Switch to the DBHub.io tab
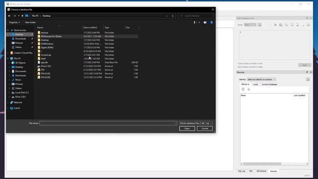Viewport: 318px width, 179px height. pos(245,84)
